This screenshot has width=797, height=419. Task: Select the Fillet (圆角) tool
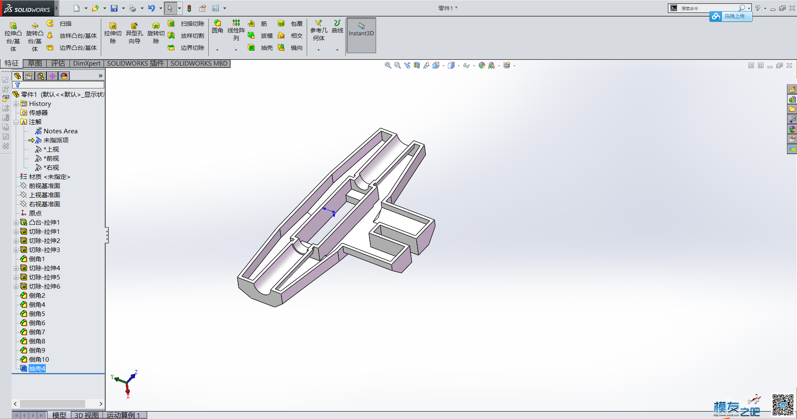pyautogui.click(x=217, y=27)
